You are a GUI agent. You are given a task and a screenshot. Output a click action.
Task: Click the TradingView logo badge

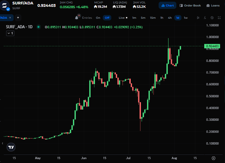point(11,147)
